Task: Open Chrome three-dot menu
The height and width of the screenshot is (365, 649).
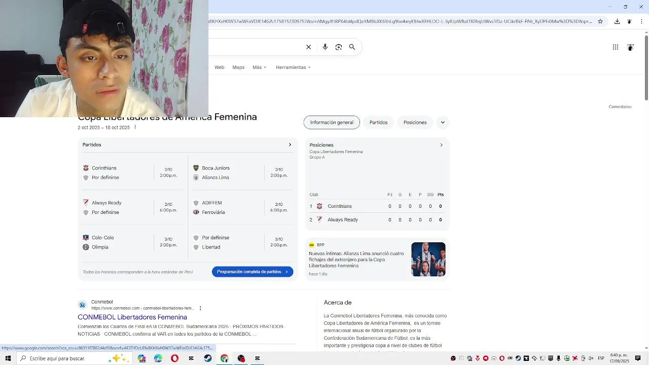Action: [x=642, y=21]
